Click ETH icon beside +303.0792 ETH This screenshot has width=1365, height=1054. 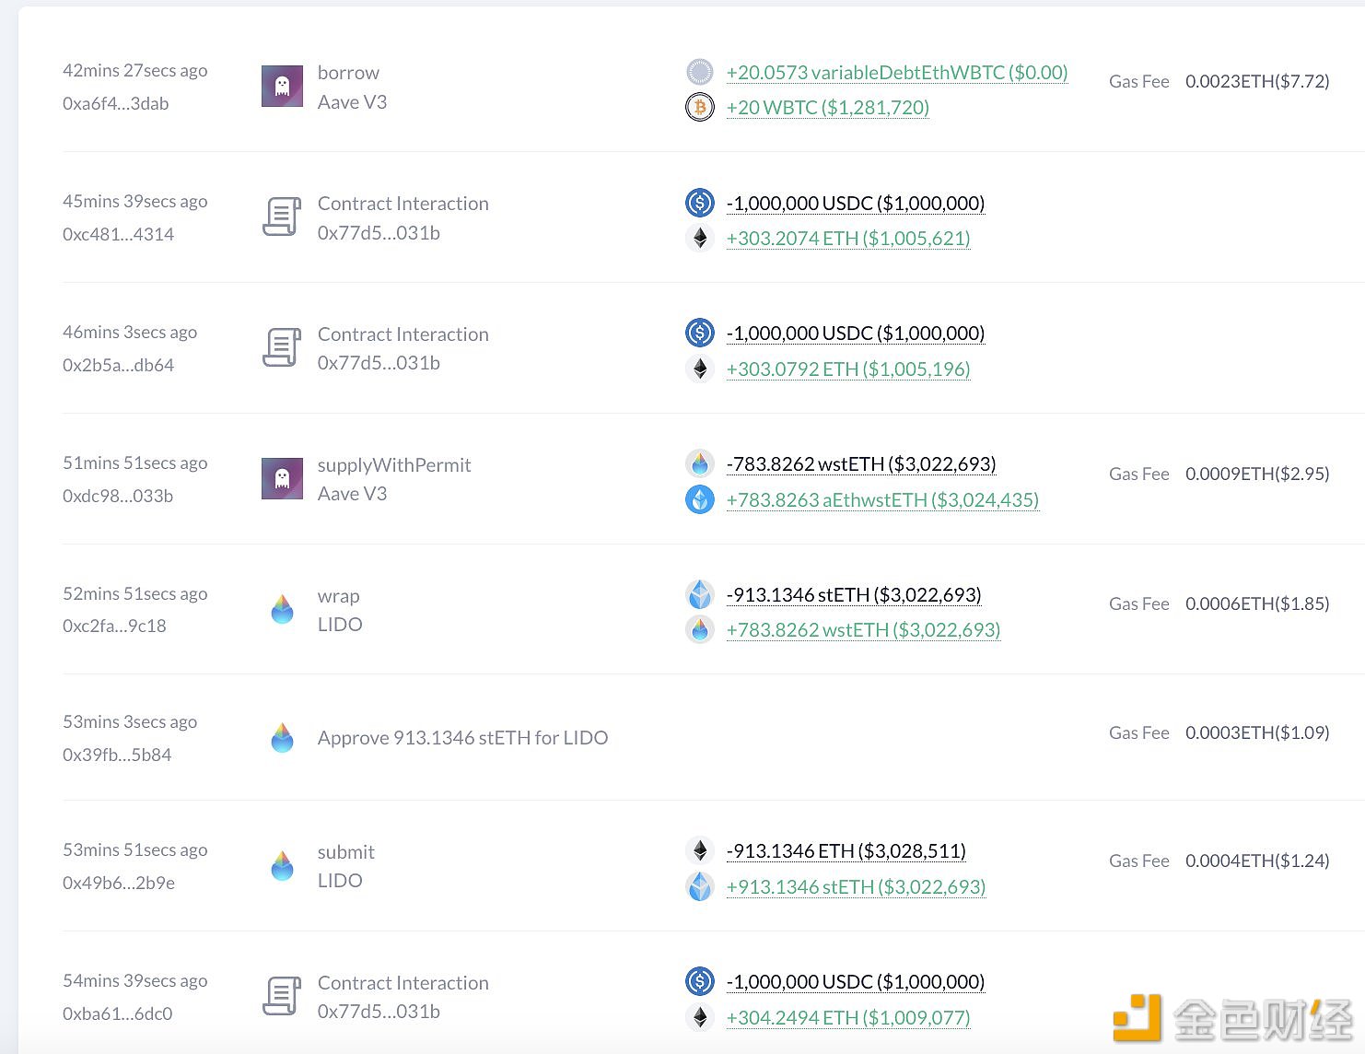(700, 369)
